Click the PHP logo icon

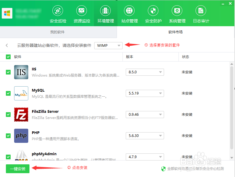pyautogui.click(x=21, y=136)
